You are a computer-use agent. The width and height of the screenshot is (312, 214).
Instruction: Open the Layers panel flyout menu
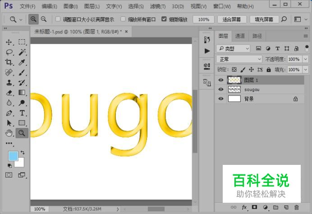[306, 36]
